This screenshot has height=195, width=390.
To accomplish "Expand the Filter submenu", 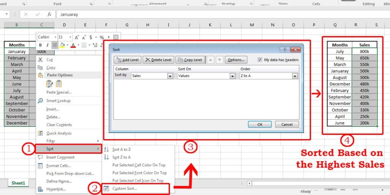I will pyautogui.click(x=69, y=141).
